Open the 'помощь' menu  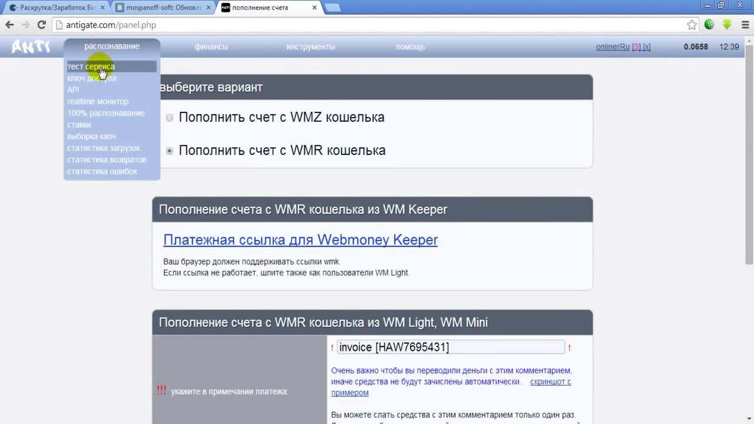click(410, 47)
